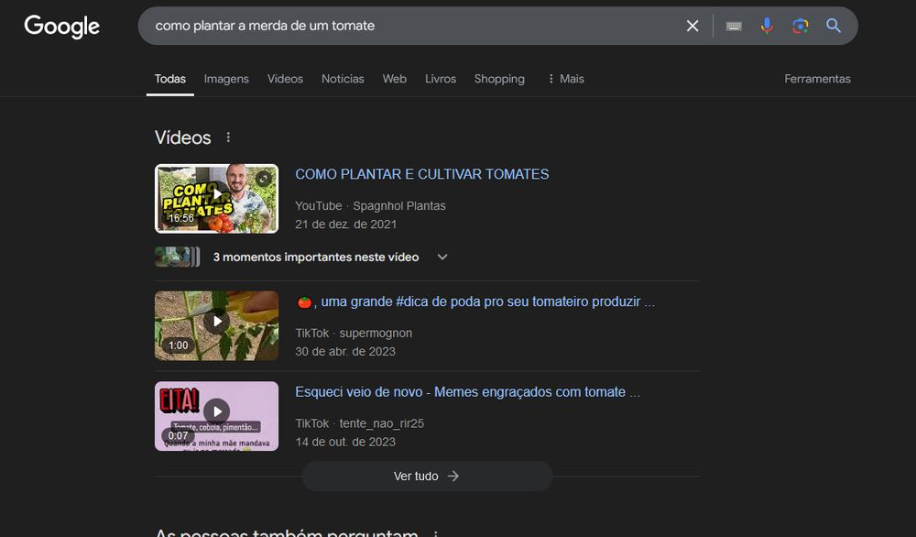The height and width of the screenshot is (537, 916).
Task: Start voice search with microphone icon
Action: (767, 26)
